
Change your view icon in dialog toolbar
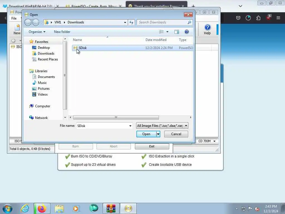(161, 32)
